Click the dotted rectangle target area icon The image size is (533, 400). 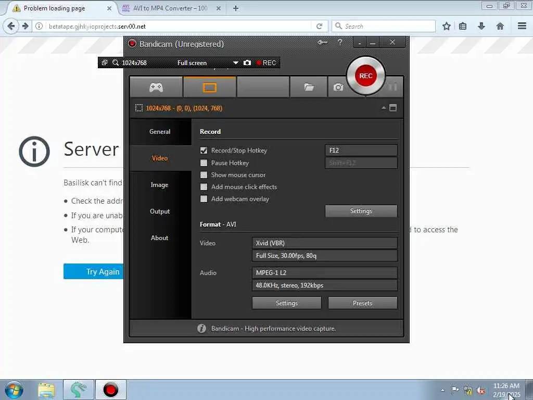pyautogui.click(x=138, y=108)
